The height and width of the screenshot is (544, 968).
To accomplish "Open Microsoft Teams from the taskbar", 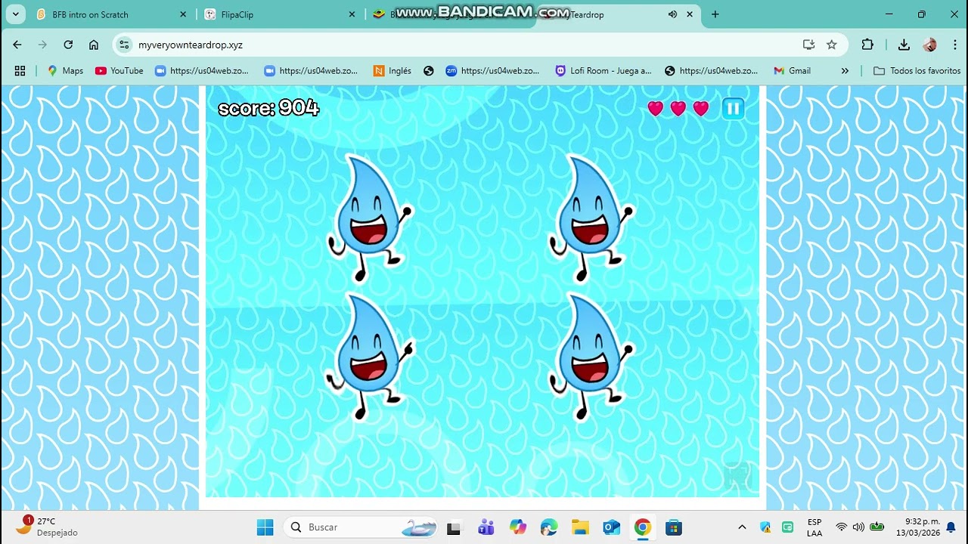I will [486, 527].
